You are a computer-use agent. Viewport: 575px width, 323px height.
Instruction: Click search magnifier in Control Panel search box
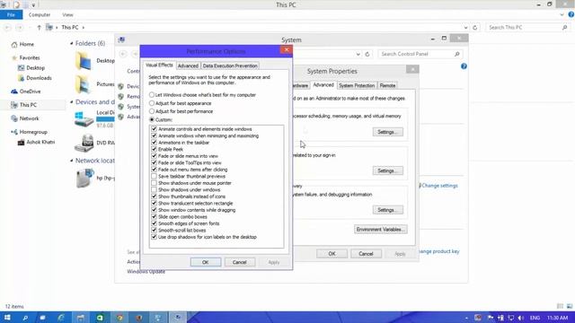coord(457,54)
